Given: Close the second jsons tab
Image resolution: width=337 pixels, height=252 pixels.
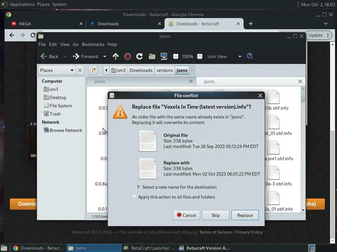Looking at the screenshot, I should (300, 81).
